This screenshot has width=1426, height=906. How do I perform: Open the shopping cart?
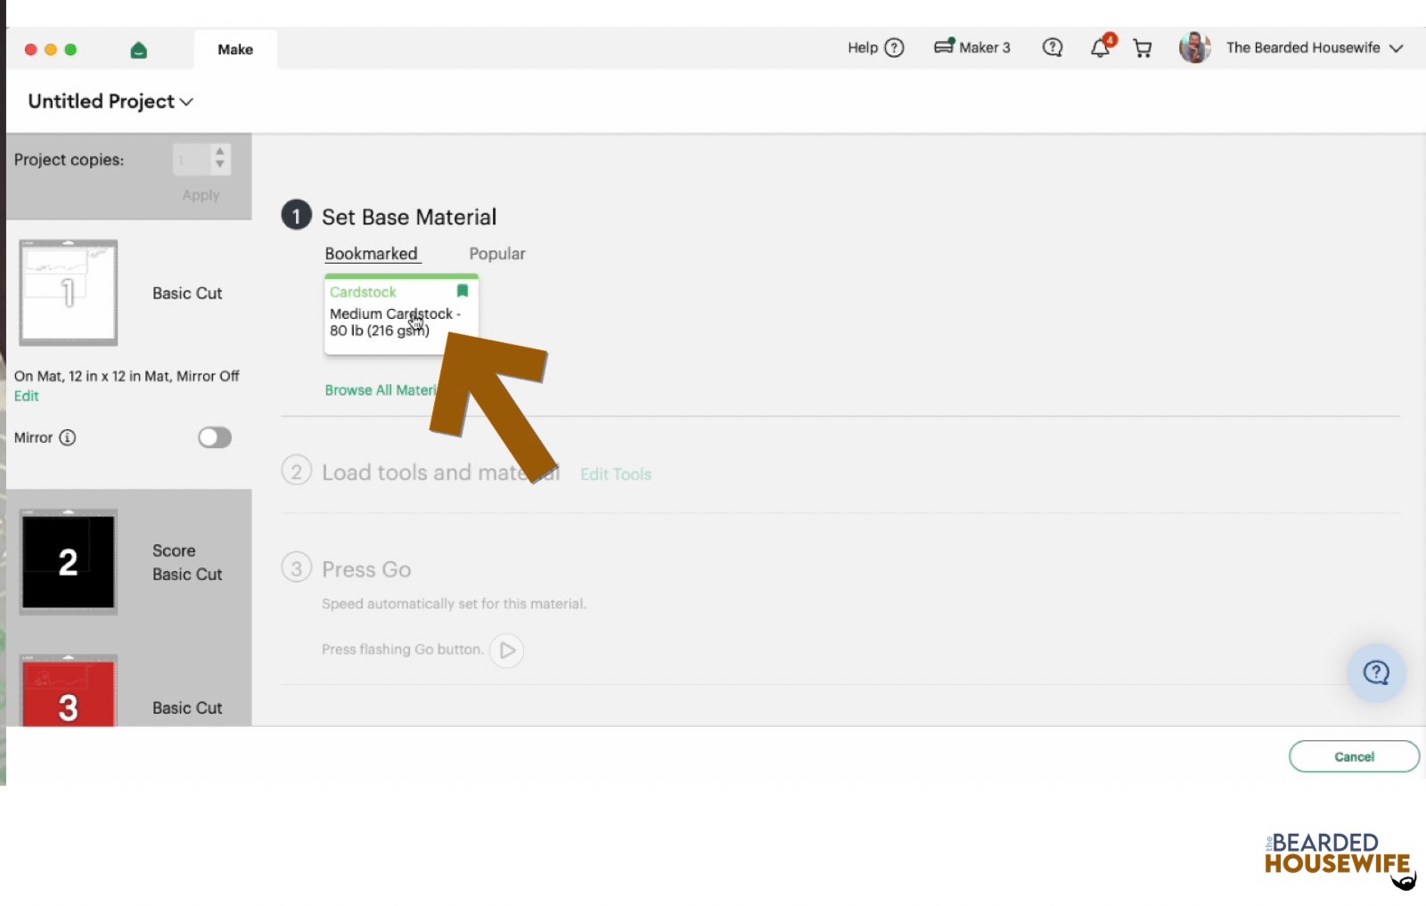(x=1143, y=48)
